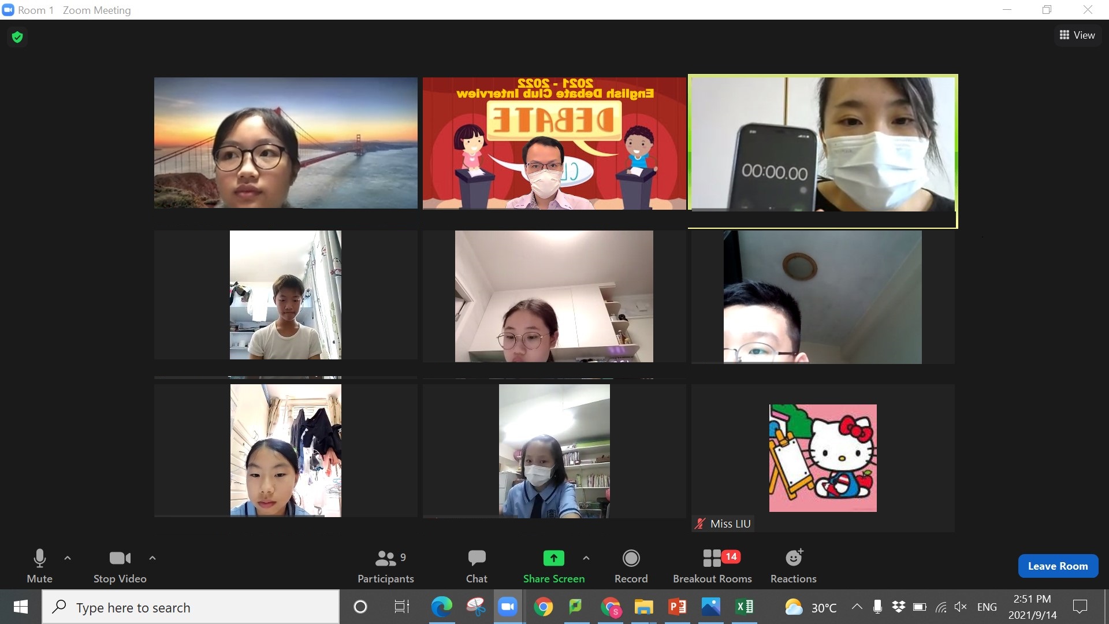This screenshot has height=624, width=1109.
Task: Stop Video camera toggle
Action: (120, 566)
